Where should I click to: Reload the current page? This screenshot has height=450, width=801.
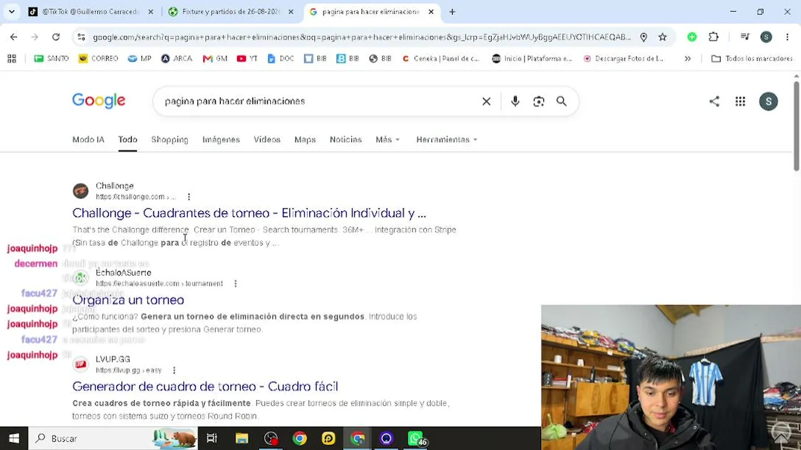(x=56, y=37)
